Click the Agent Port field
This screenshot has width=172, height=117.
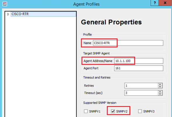click(139, 68)
